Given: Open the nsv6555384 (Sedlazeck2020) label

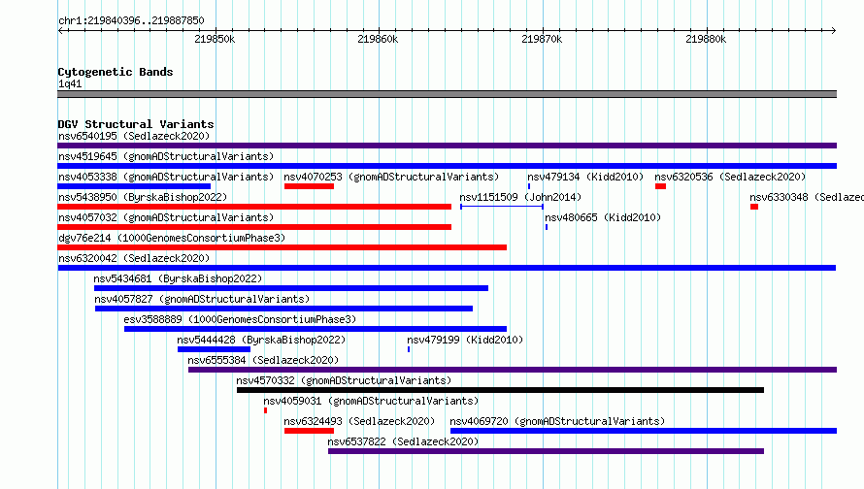Looking at the screenshot, I should click(263, 360).
